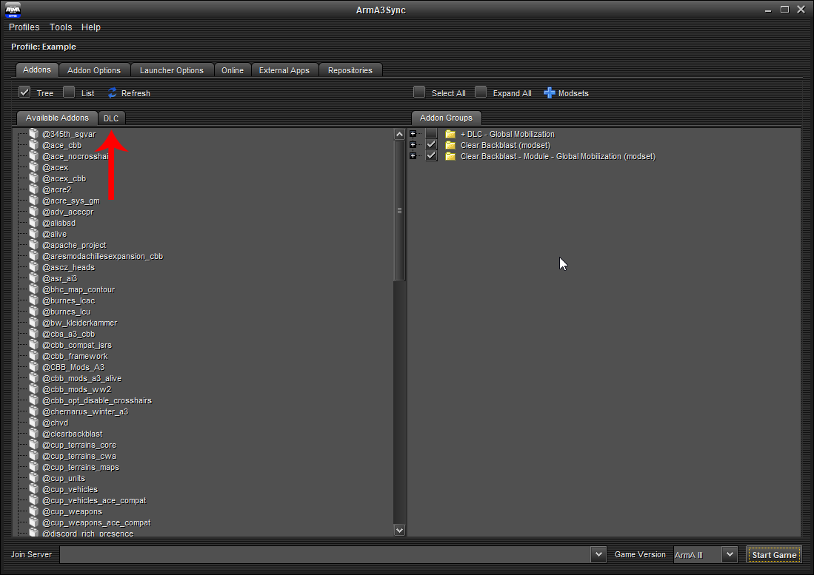
Task: Click the box icon beside @aliabad
Action: (34, 223)
